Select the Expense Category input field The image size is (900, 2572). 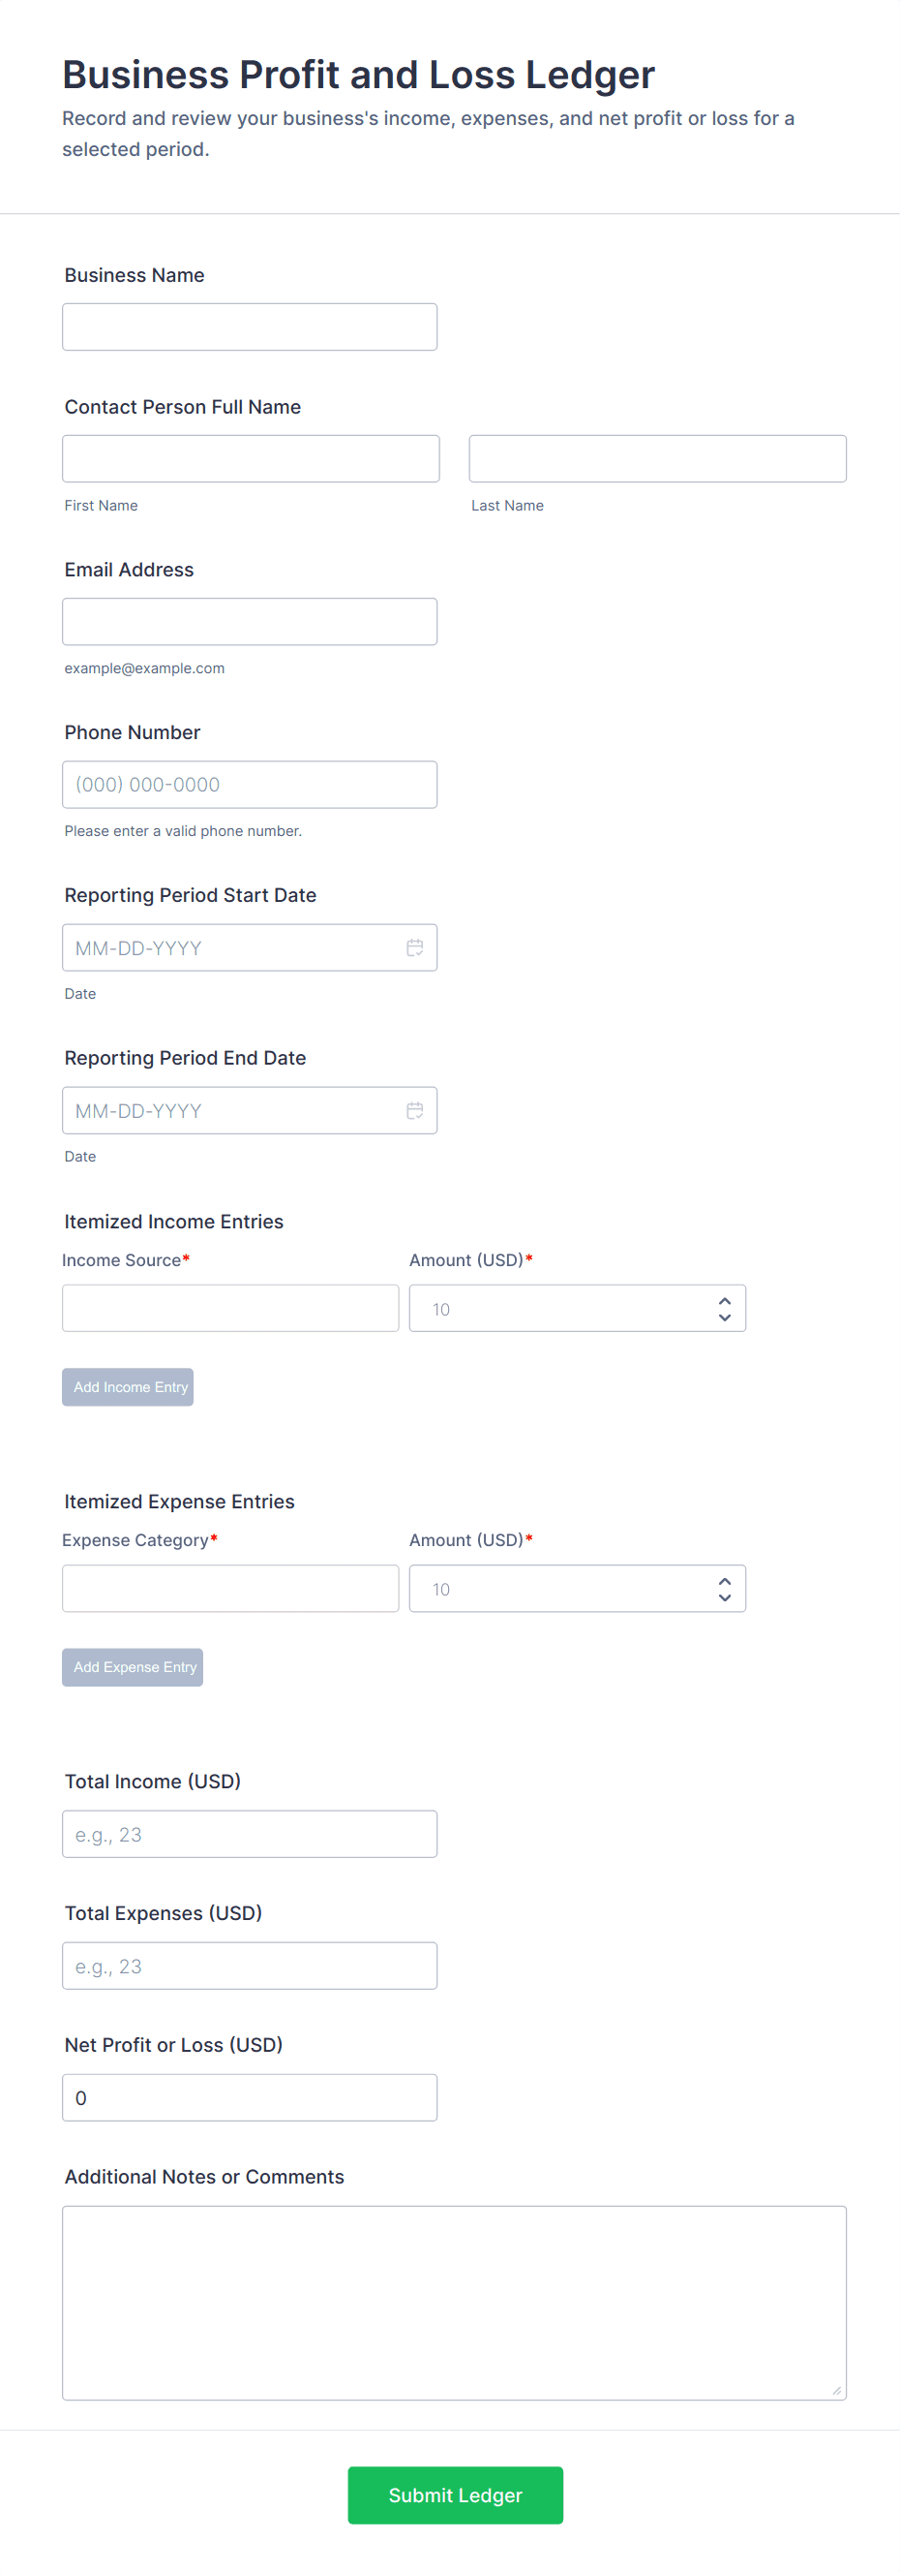pos(230,1588)
